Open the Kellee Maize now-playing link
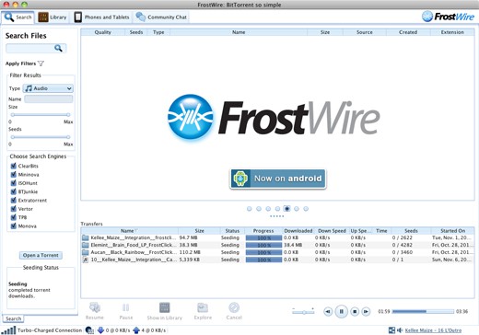The height and width of the screenshot is (335, 479). (x=433, y=330)
